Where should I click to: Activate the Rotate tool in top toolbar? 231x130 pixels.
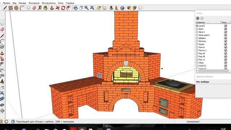pos(63,8)
